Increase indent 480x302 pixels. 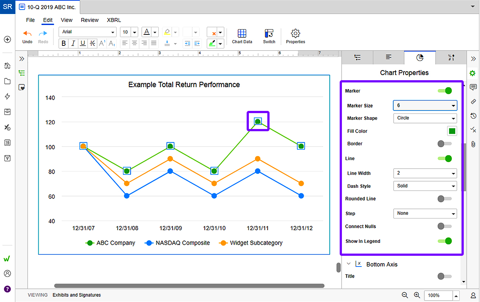tap(197, 43)
